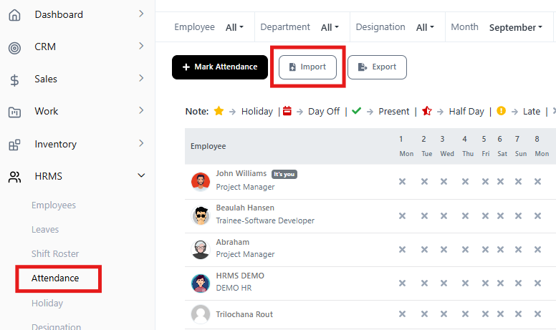The height and width of the screenshot is (330, 556).
Task: Open Attendance in the HRMS submenu
Action: click(55, 278)
